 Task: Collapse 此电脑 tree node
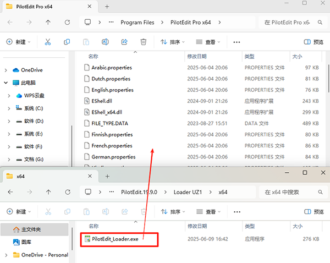(6, 83)
